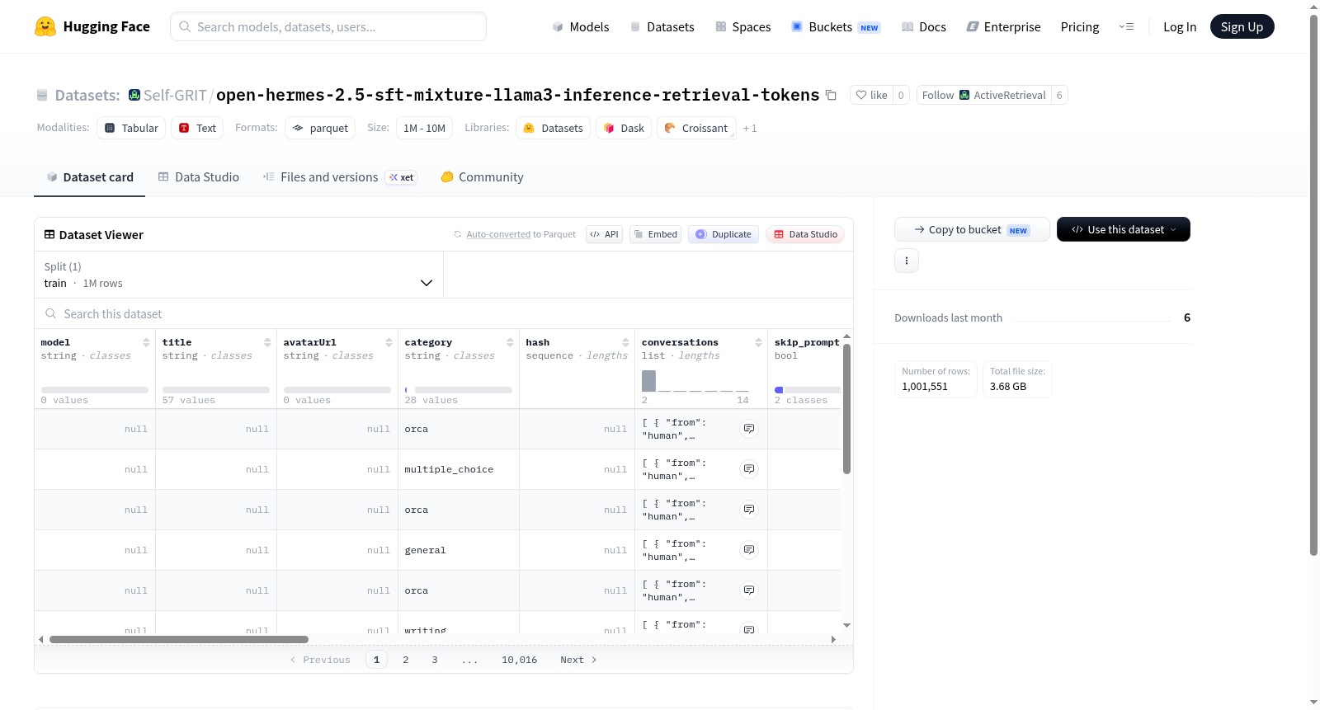Open Datasets in the top navigation
1320x710 pixels.
point(662,26)
